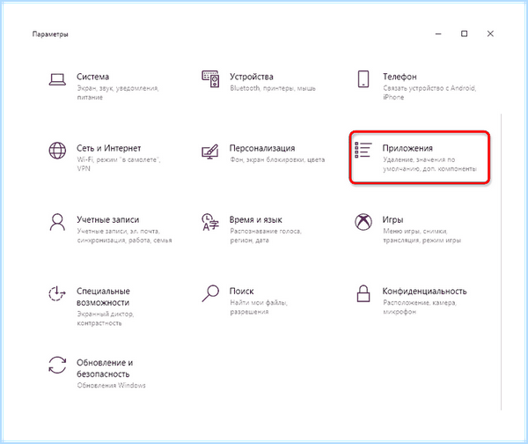
Task: Open Телефон settings label
Action: (x=400, y=77)
